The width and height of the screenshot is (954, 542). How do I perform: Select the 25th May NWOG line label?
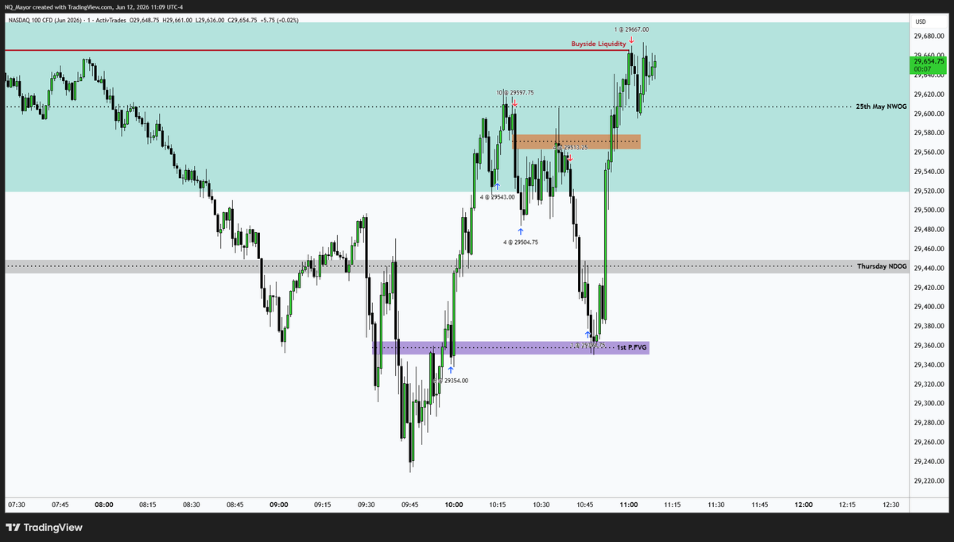[881, 106]
